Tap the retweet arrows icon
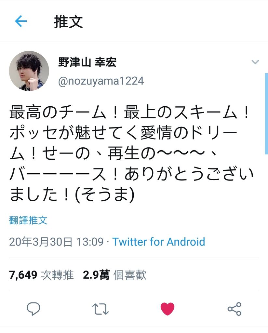268x333 pixels. [x=100, y=309]
